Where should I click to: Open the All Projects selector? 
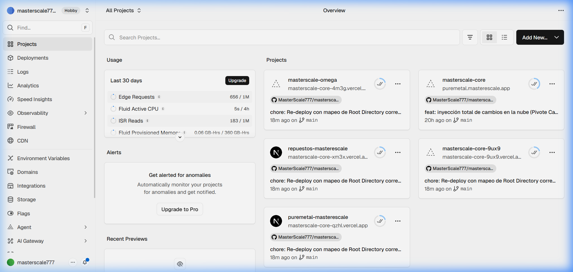coord(123,10)
